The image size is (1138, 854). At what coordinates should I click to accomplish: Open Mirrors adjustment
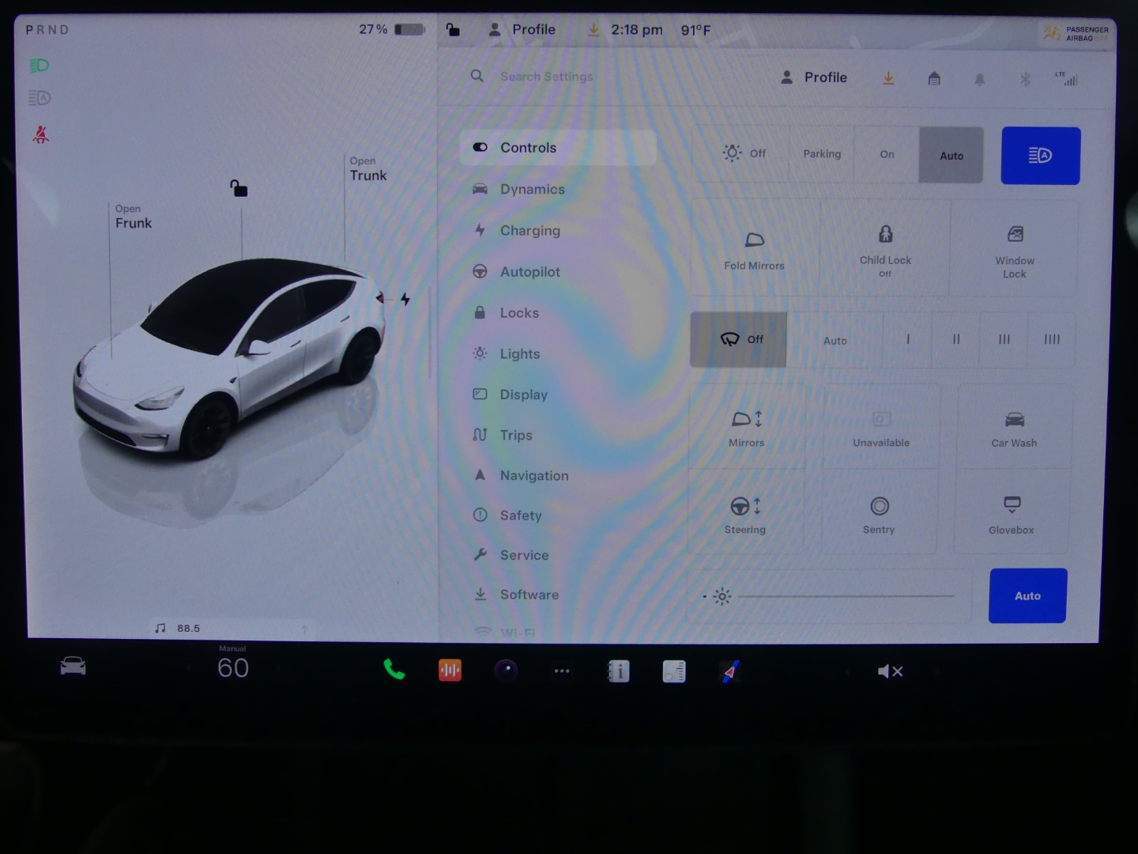(x=746, y=428)
